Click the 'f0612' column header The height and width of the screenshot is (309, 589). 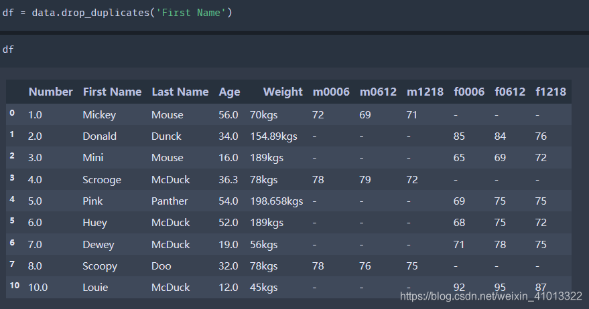(510, 92)
